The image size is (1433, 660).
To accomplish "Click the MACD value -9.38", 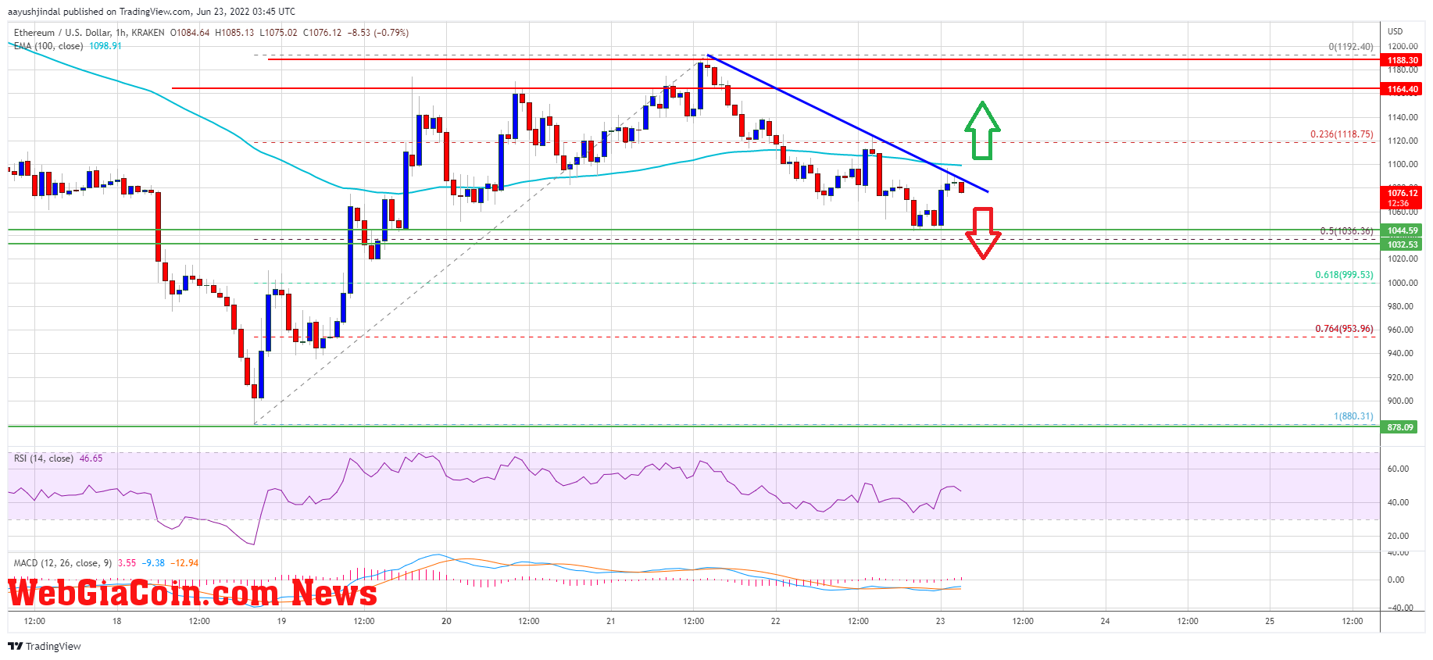I will click(154, 563).
